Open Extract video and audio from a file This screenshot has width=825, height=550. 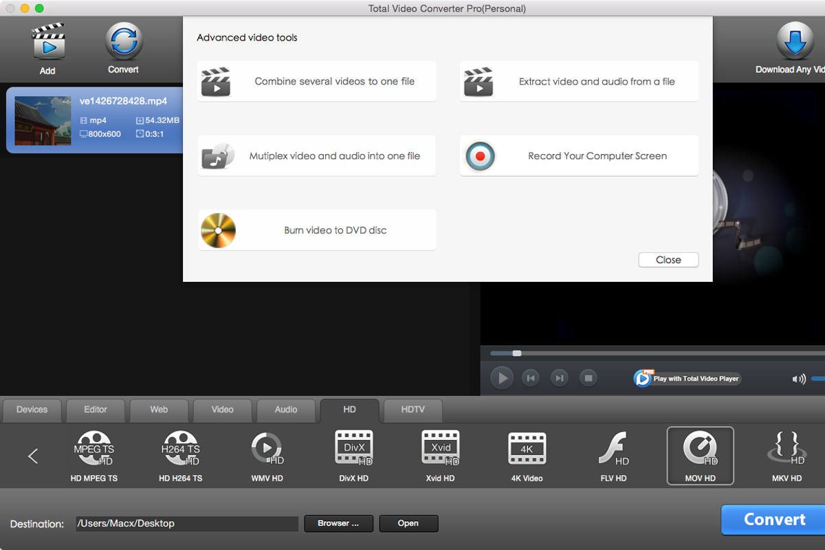coord(579,81)
